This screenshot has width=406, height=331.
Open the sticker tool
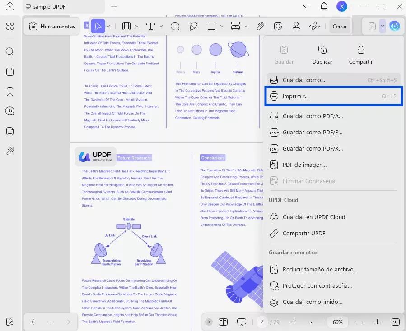tap(278, 26)
